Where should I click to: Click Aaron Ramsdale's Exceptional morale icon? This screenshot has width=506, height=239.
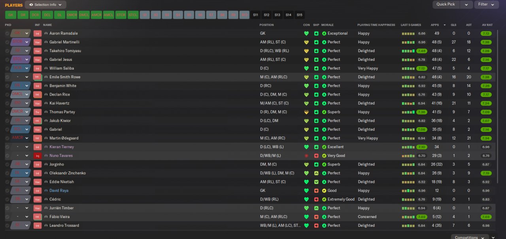(x=325, y=34)
